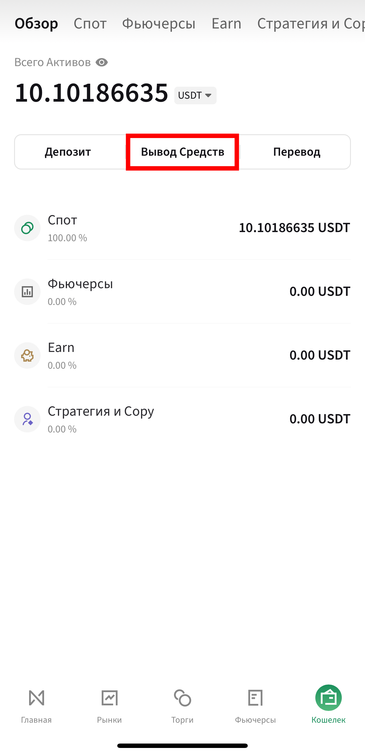Tap the Депозит button
Screen dimensions: 365x755
pyautogui.click(x=68, y=152)
